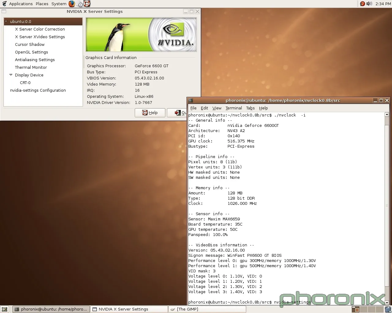This screenshot has width=392, height=313.
Task: Click terminal scrollbar down arrow
Action: point(387,303)
